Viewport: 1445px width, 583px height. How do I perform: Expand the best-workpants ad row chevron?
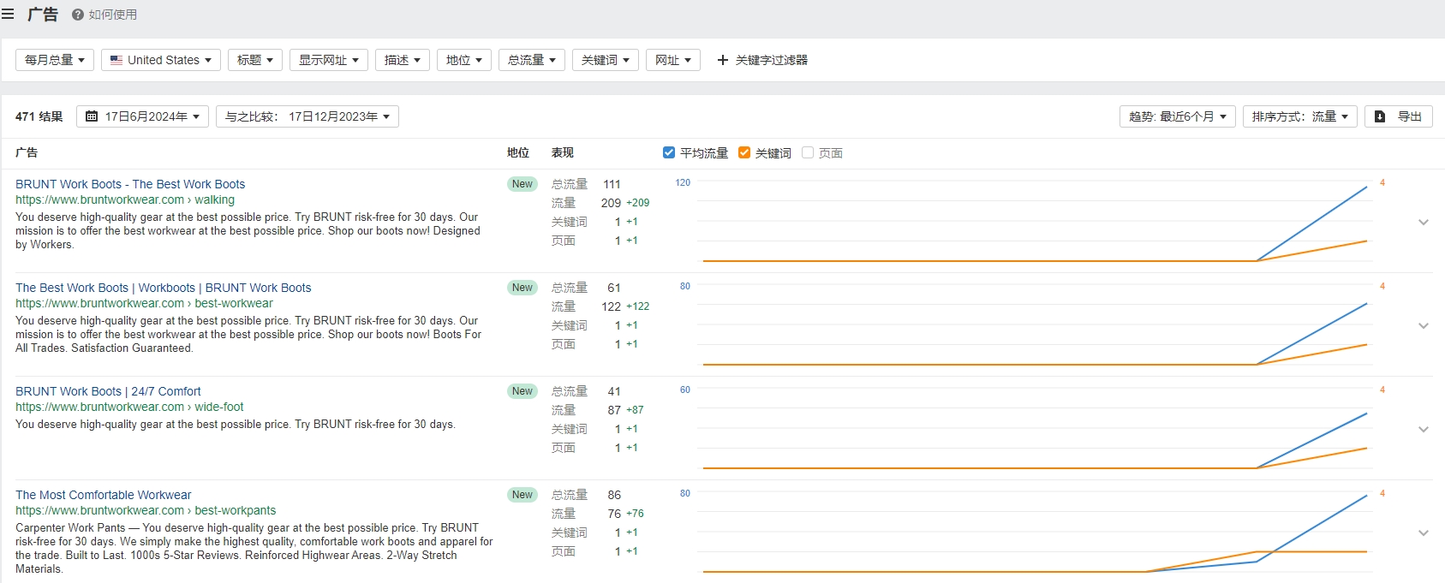pyautogui.click(x=1424, y=532)
